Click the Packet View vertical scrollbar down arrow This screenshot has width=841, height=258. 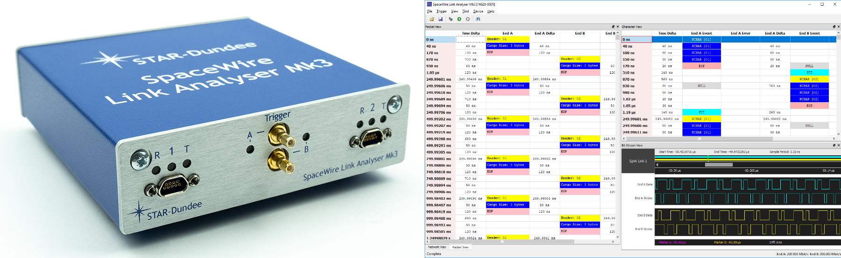coord(618,237)
